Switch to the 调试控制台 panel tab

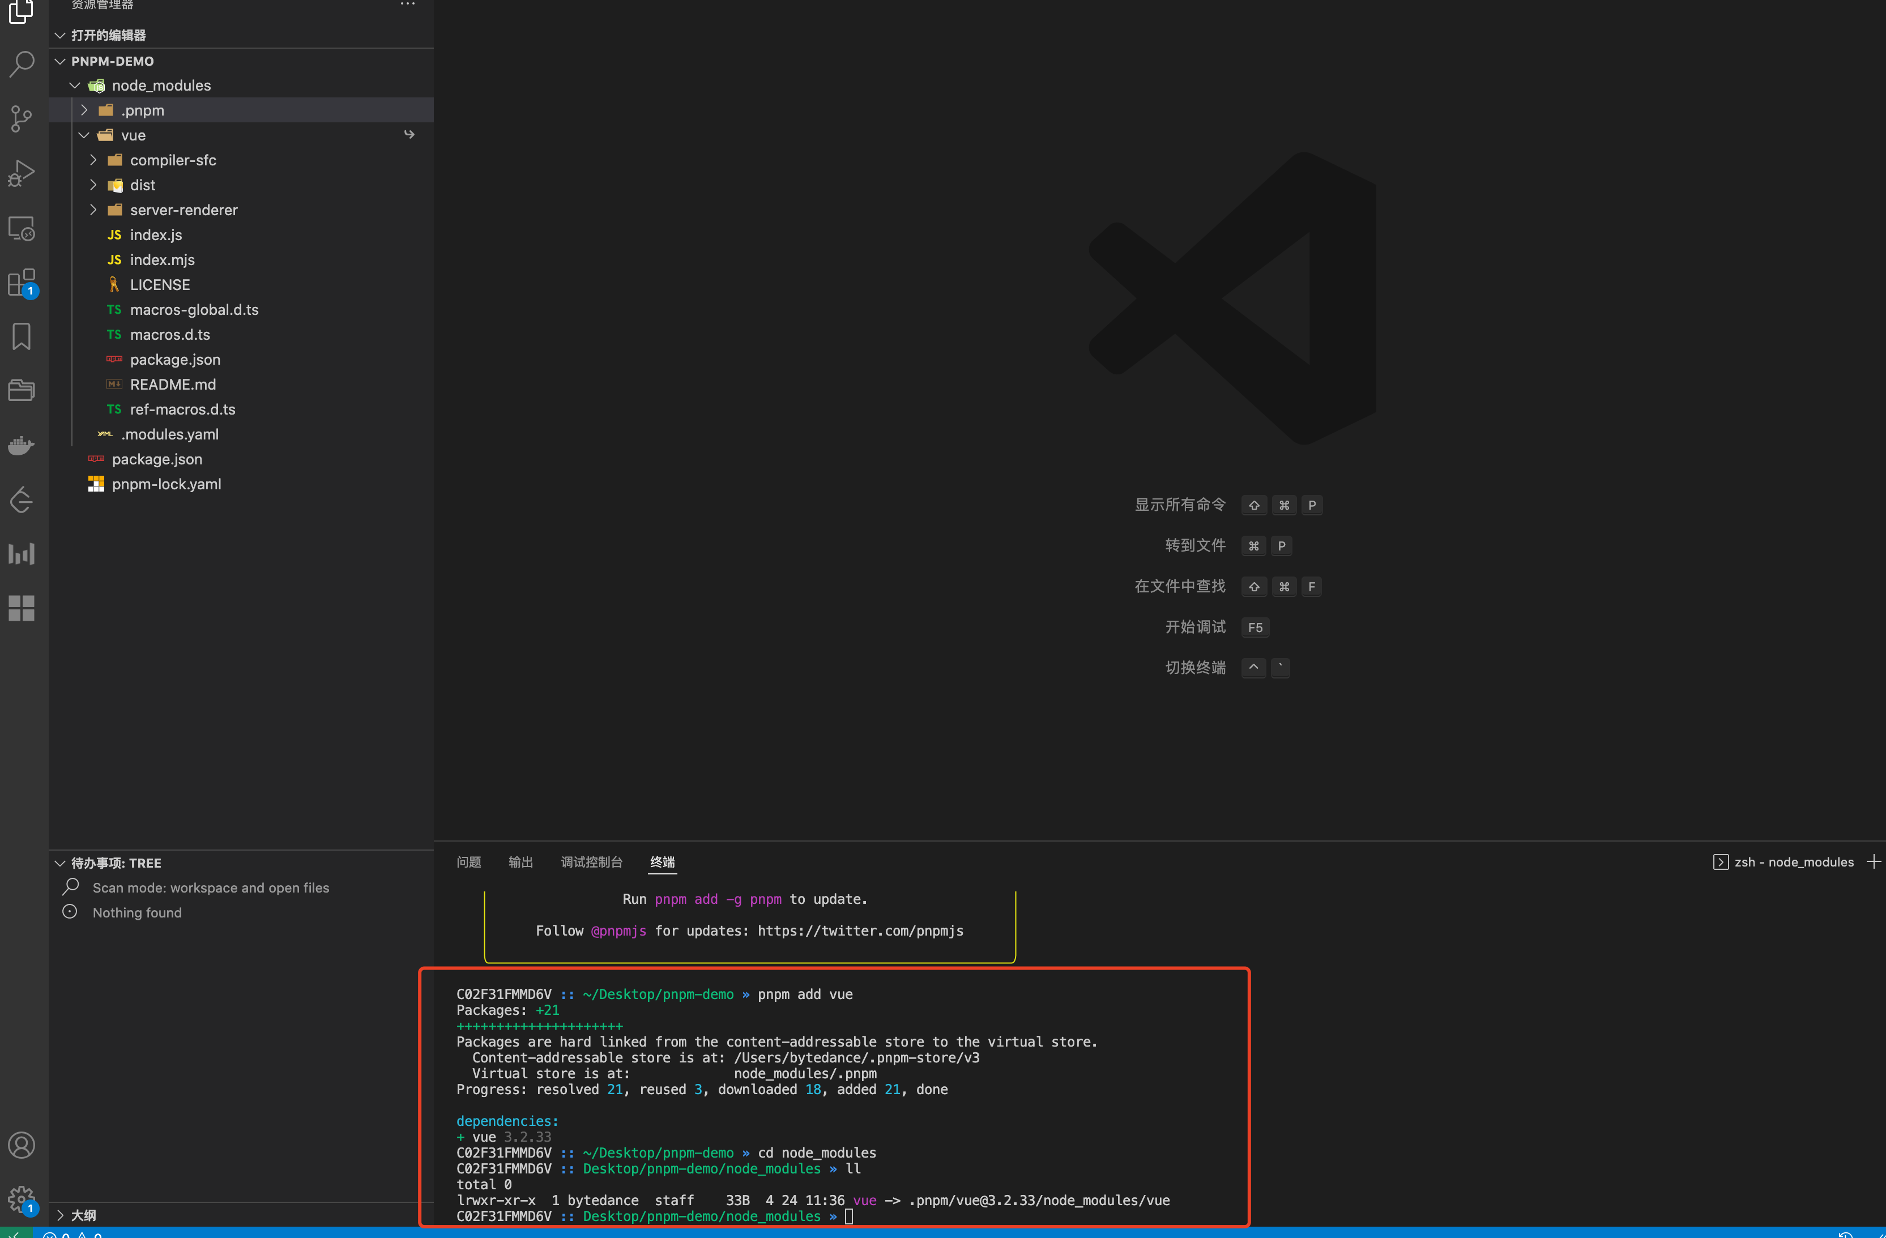click(x=591, y=861)
